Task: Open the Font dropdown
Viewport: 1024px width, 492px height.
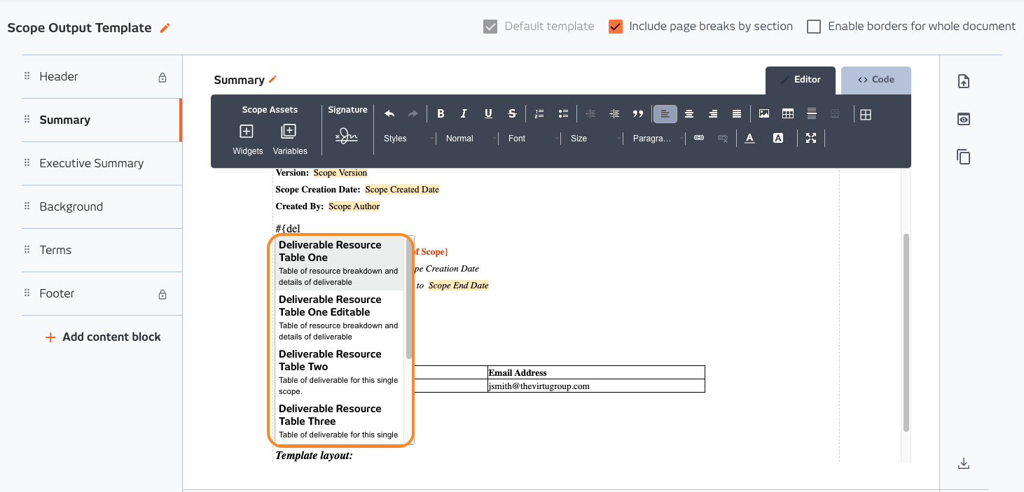Action: pos(534,139)
